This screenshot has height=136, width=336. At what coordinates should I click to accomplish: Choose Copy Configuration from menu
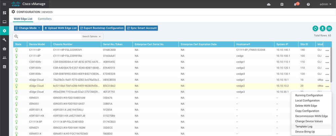point(307,111)
